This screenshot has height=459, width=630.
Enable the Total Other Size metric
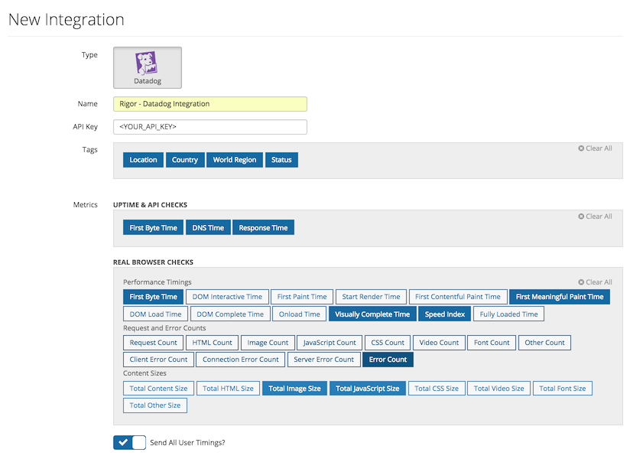pos(155,405)
